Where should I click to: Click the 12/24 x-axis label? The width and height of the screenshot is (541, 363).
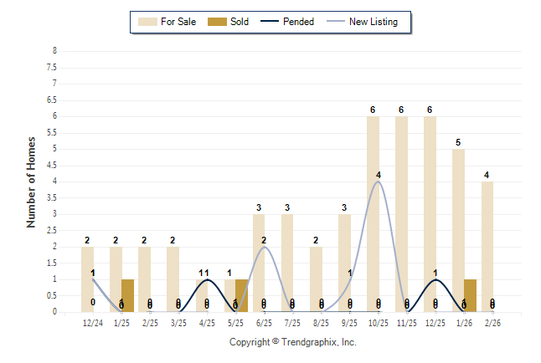tap(93, 321)
